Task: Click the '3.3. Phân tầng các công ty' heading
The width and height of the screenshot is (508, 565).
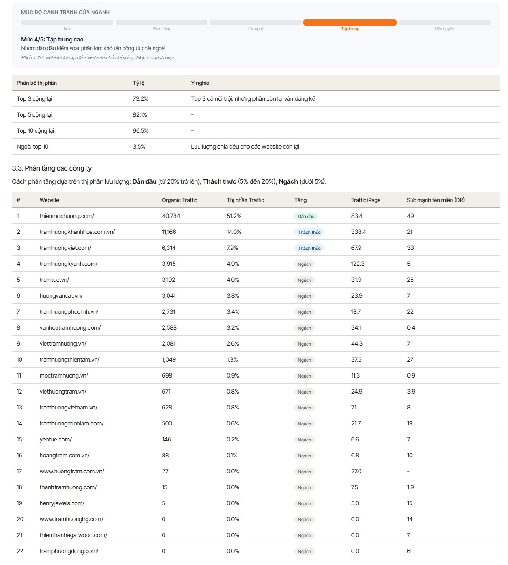Action: coord(52,168)
